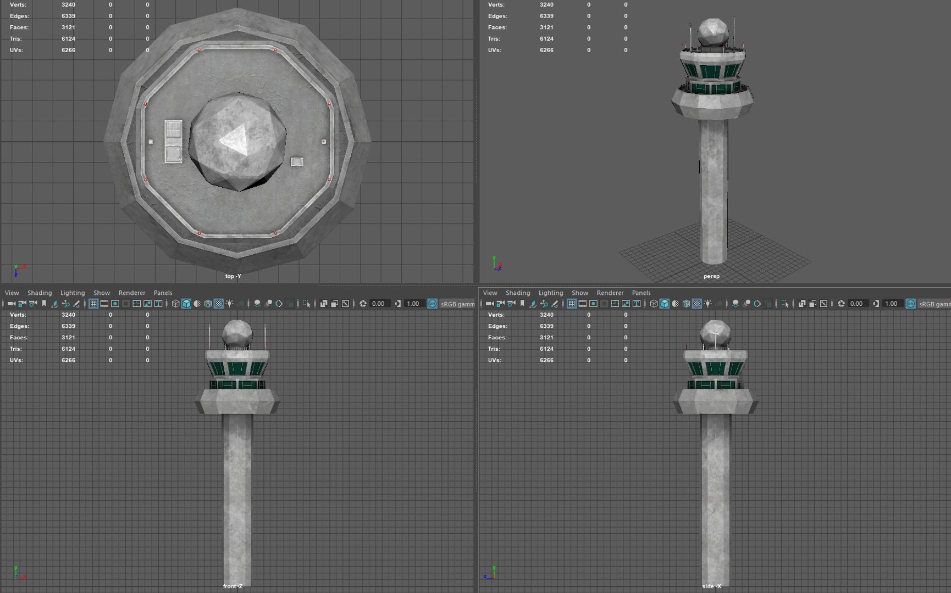Screen dimensions: 951x593
Task: Select Smooth Shade All in front view toolbar
Action: coord(186,304)
